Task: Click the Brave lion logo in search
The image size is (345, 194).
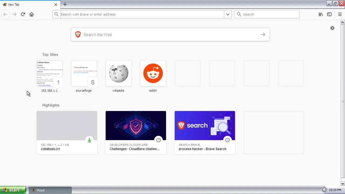Action: (x=78, y=34)
